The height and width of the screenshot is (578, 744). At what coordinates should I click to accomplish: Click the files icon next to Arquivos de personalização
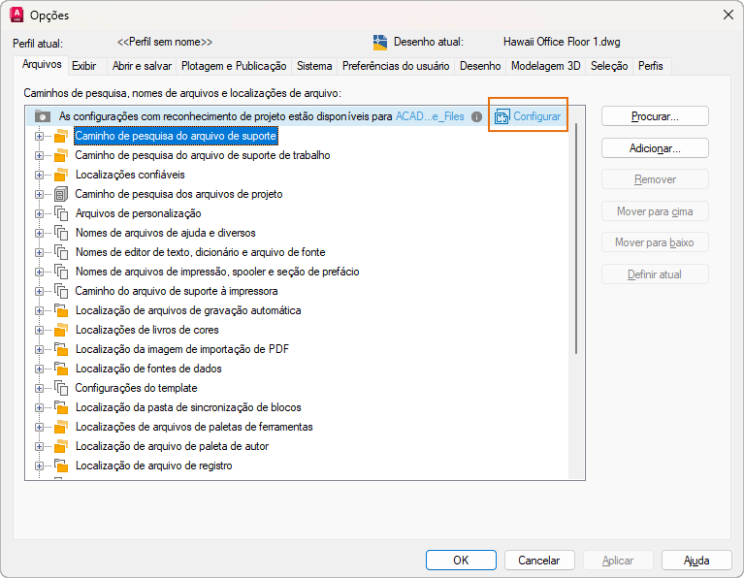point(61,213)
